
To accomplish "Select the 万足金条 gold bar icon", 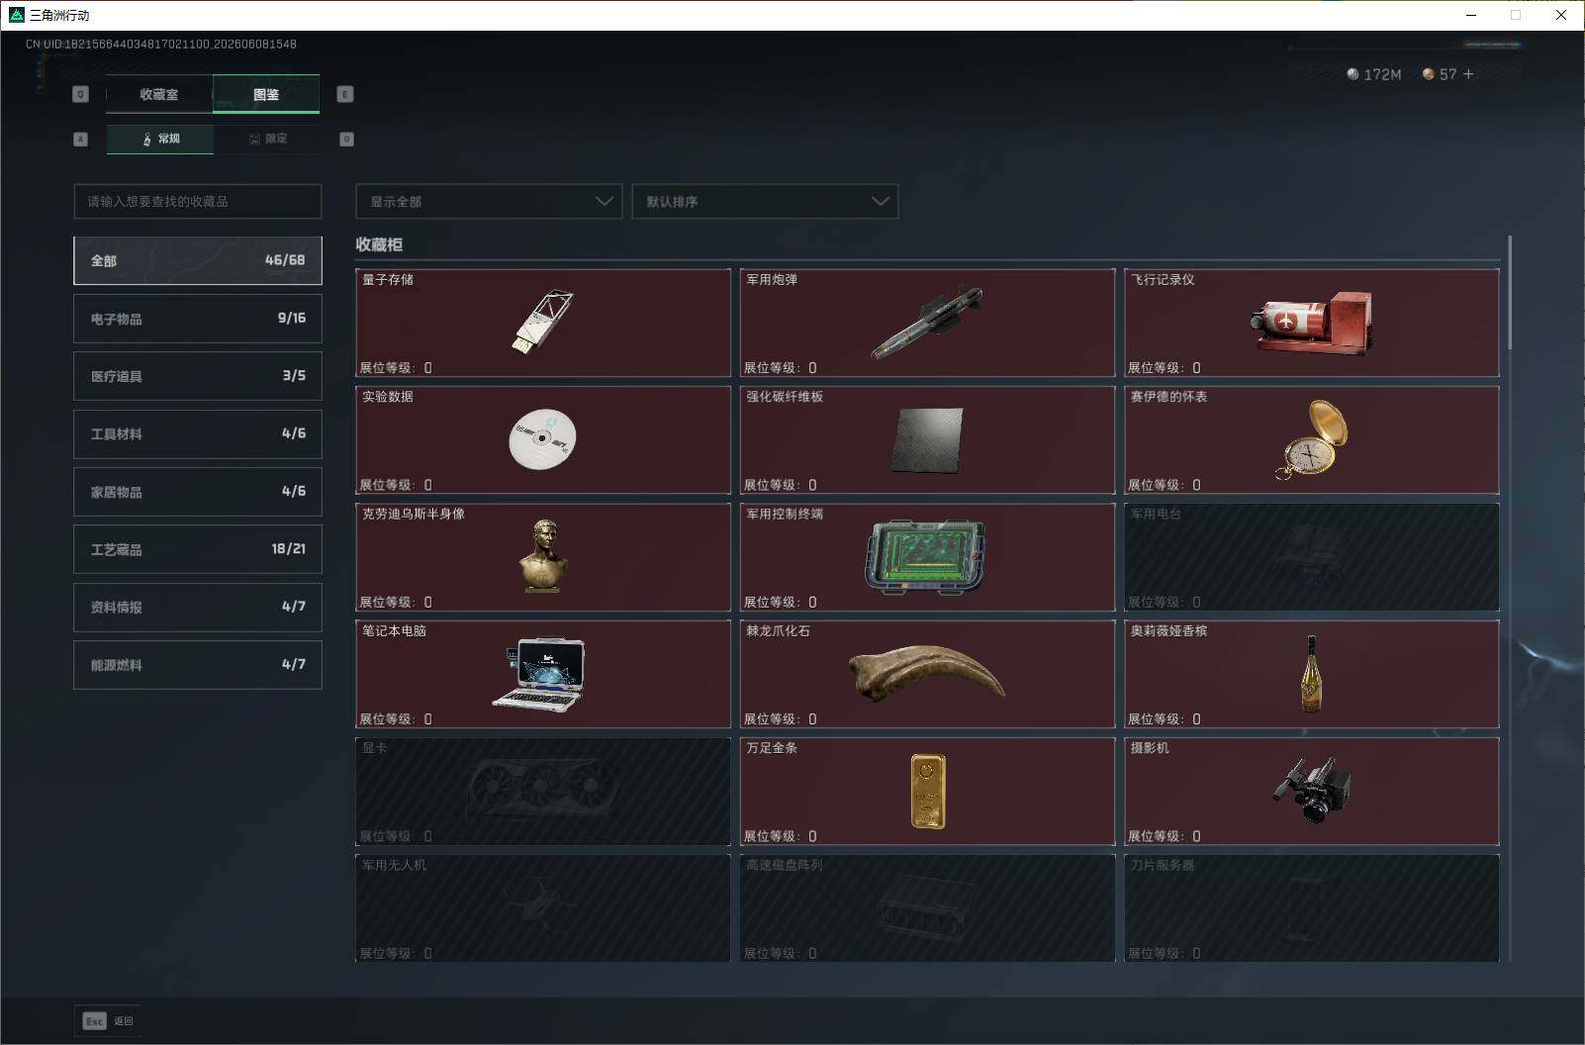I will coord(928,791).
